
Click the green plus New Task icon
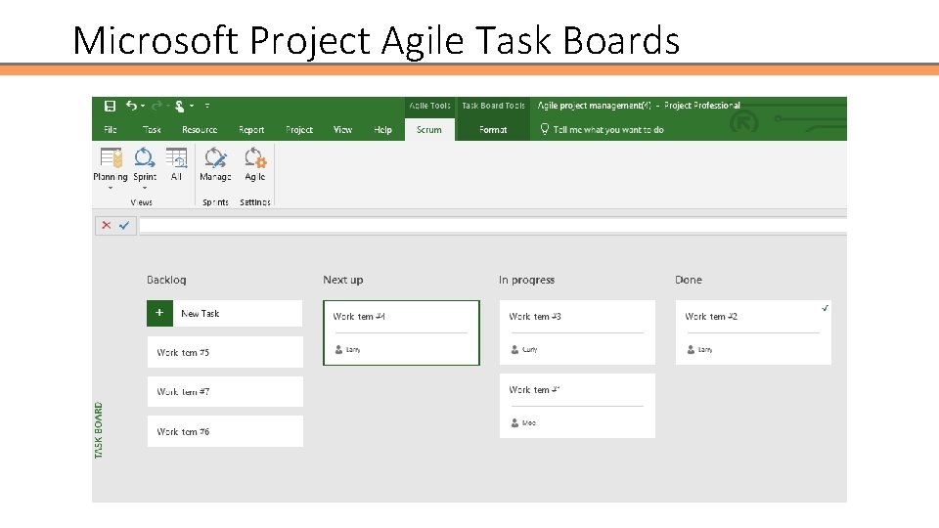coord(158,313)
